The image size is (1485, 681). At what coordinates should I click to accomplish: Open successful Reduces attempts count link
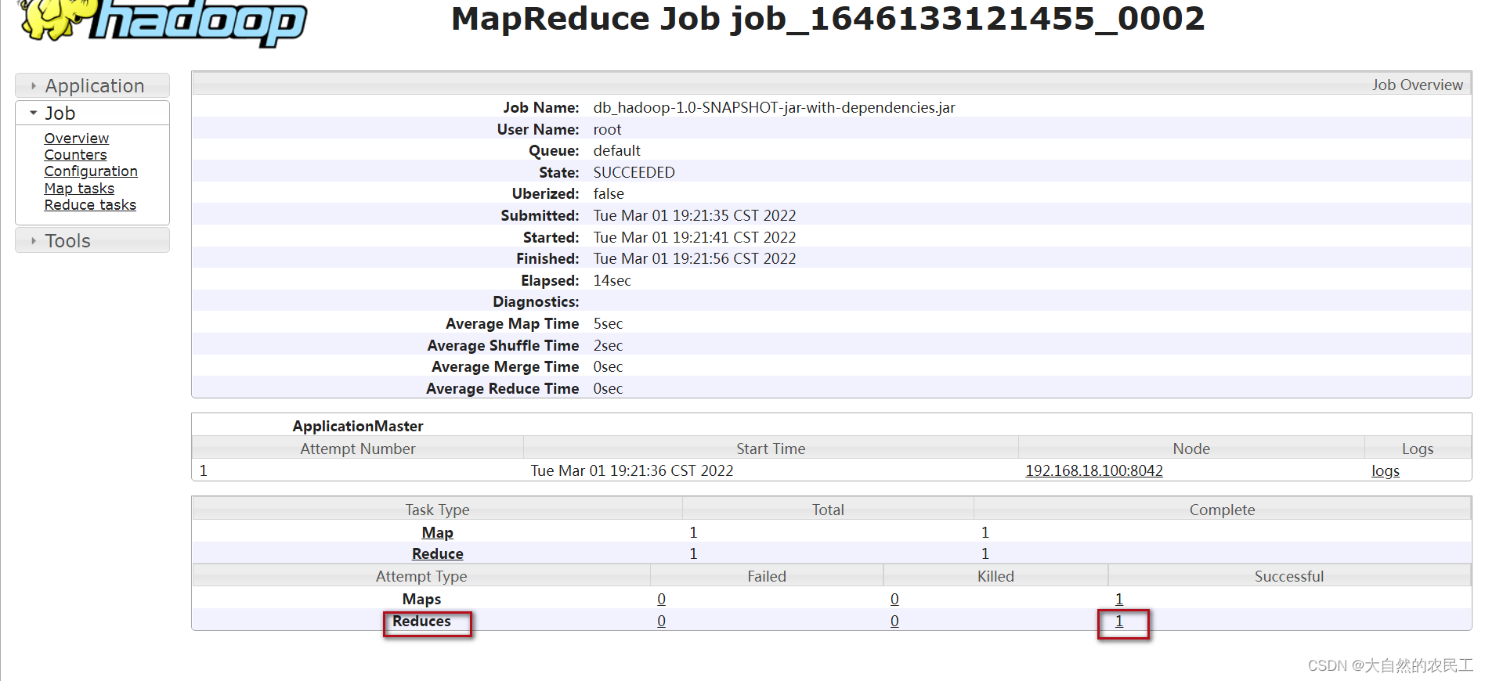coord(1119,621)
